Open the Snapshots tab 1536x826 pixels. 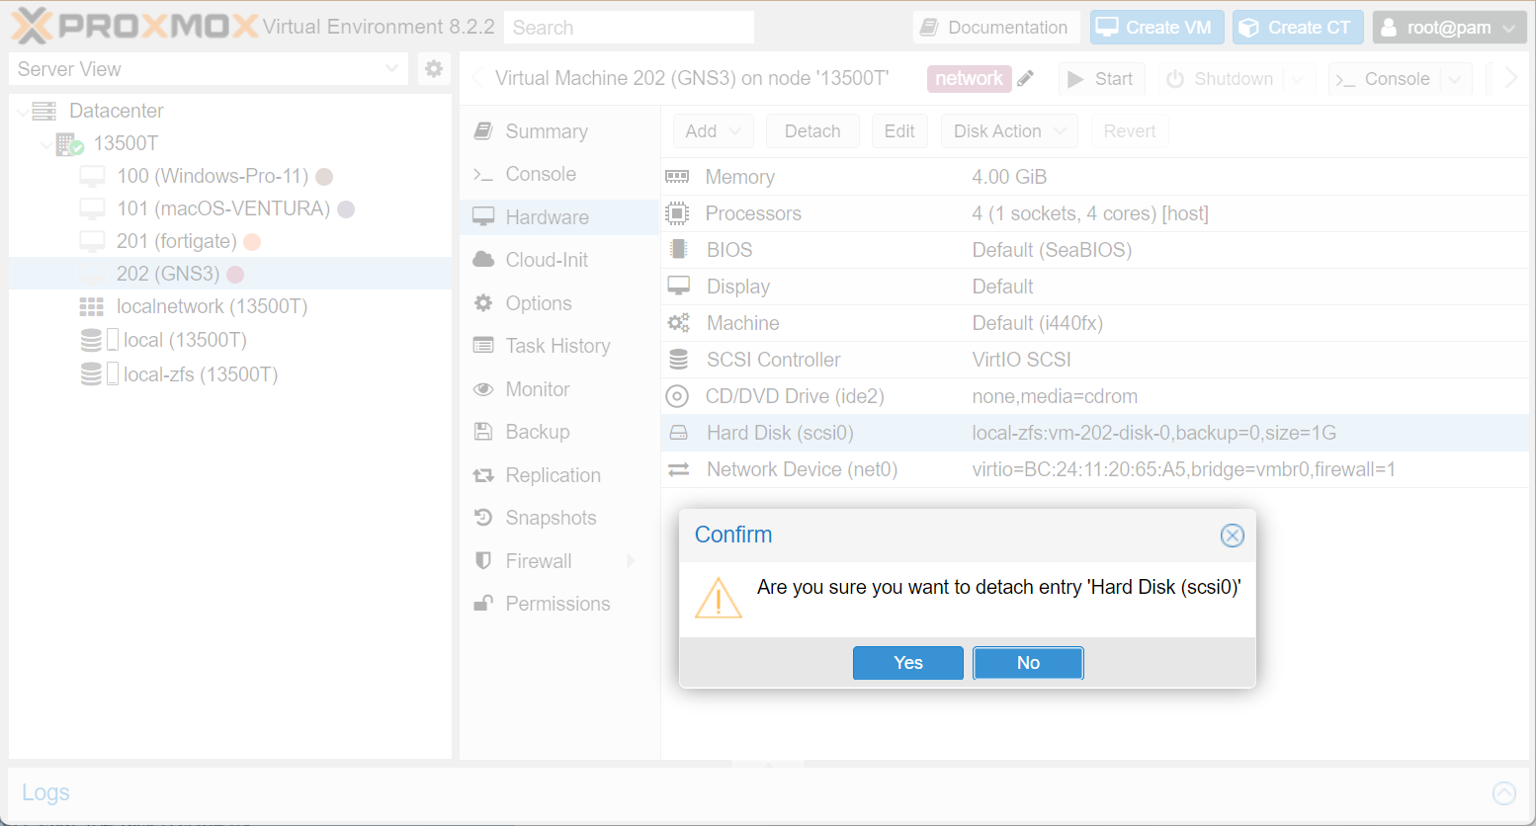(x=559, y=518)
